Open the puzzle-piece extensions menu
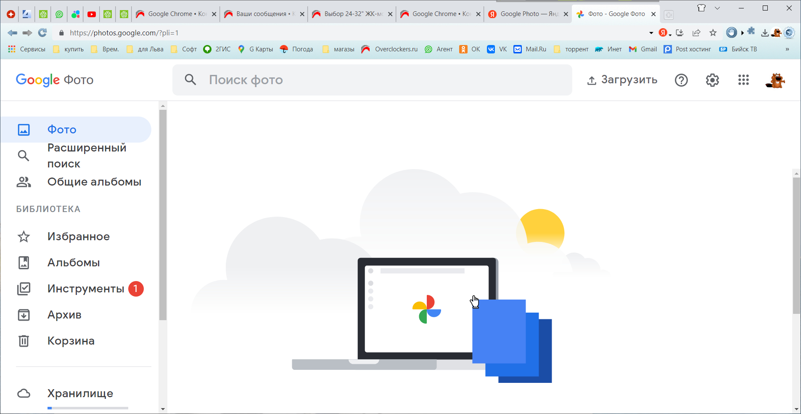The width and height of the screenshot is (801, 414). (x=751, y=32)
